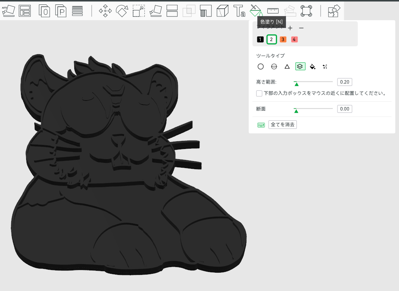
Task: Click the four-corner frame toolbar icon
Action: coord(306,11)
